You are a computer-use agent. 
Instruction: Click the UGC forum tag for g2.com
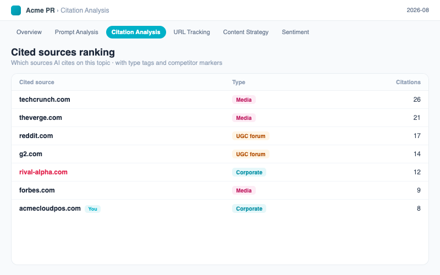tap(251, 154)
